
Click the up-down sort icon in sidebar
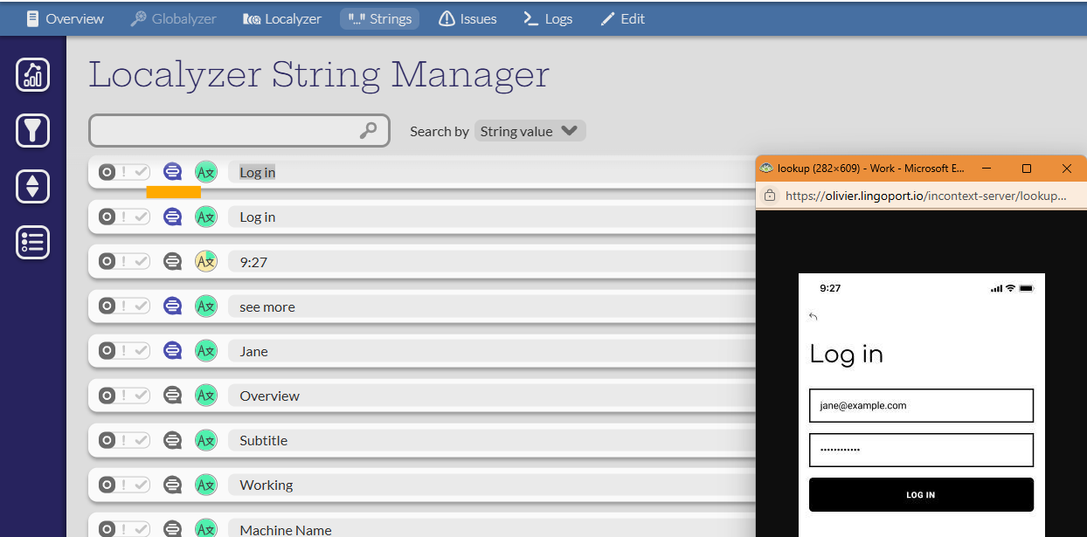click(x=32, y=187)
